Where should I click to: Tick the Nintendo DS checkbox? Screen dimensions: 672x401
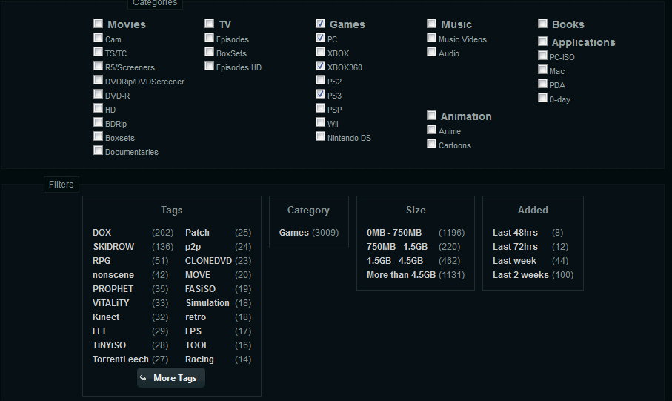click(x=320, y=136)
